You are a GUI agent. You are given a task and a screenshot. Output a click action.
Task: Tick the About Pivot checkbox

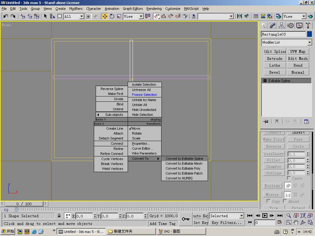click(285, 201)
